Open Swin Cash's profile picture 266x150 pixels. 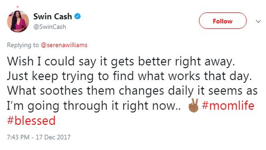point(18,22)
